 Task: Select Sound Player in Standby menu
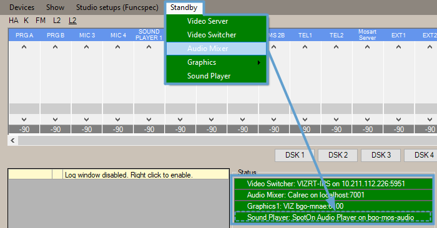216,76
